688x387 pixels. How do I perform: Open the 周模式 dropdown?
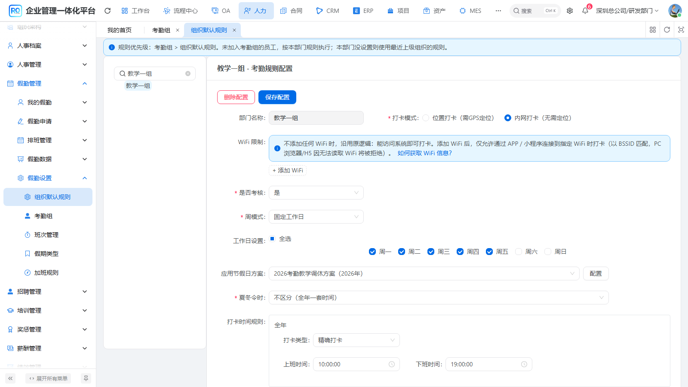pyautogui.click(x=316, y=217)
